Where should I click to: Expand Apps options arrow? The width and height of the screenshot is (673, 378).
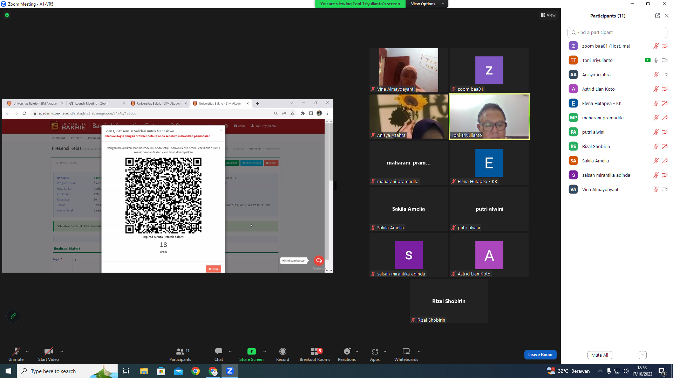(x=385, y=351)
